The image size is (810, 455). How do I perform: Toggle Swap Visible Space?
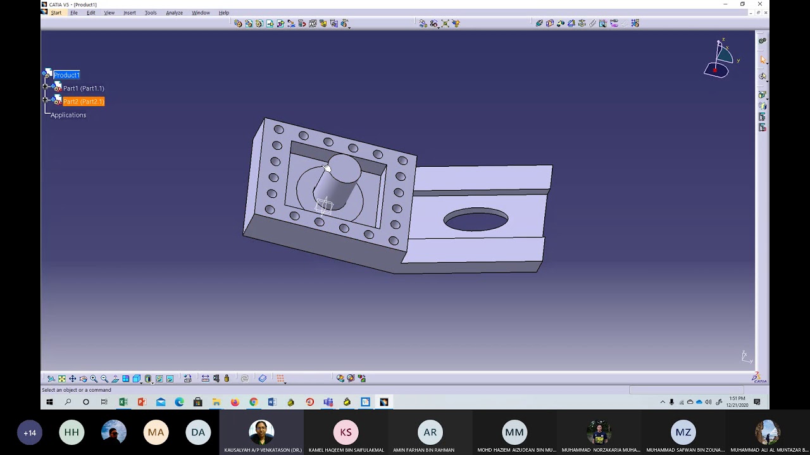[170, 379]
